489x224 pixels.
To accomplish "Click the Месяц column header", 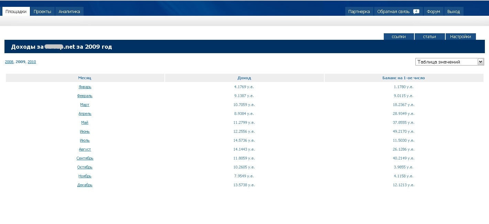I will [85, 78].
